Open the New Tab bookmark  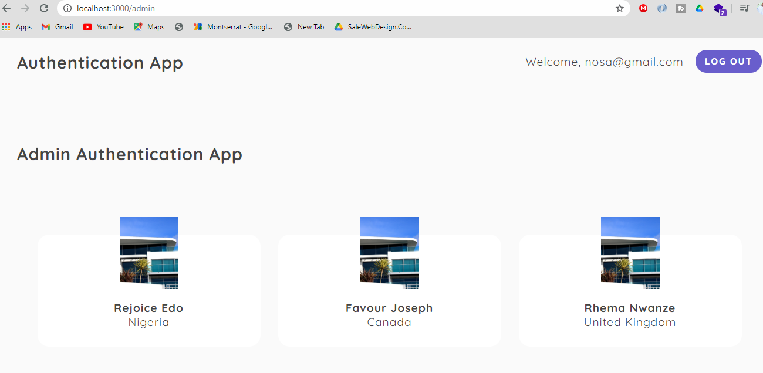[304, 27]
